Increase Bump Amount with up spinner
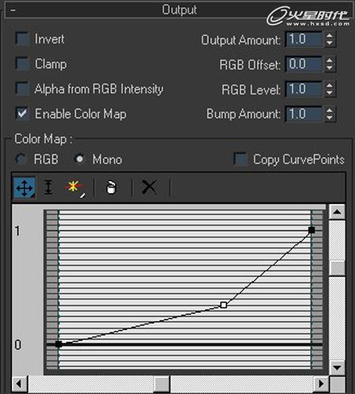355x394 pixels. (330, 110)
